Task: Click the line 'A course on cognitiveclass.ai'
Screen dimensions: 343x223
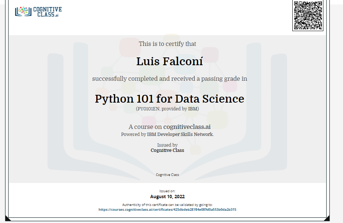Action: point(169,127)
